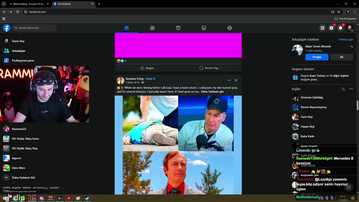Click Onayla for Alper Umut Altunok
This screenshot has width=359, height=202.
(x=317, y=57)
